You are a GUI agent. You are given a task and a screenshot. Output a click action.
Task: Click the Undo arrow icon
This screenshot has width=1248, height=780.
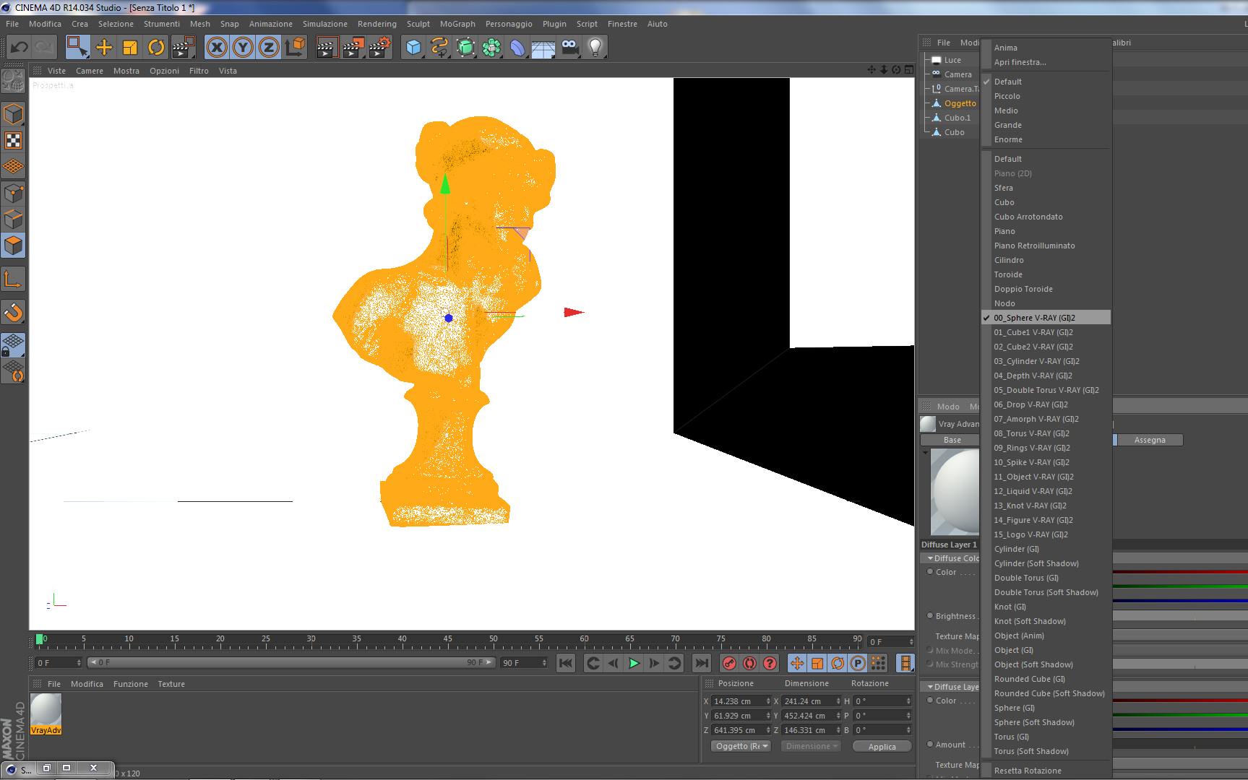pos(20,48)
